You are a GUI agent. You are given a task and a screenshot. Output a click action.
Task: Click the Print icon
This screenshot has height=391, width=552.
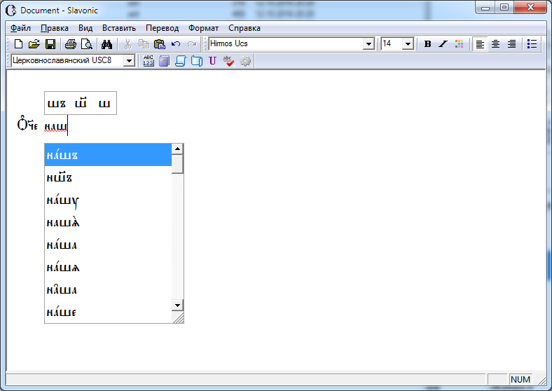pos(71,44)
